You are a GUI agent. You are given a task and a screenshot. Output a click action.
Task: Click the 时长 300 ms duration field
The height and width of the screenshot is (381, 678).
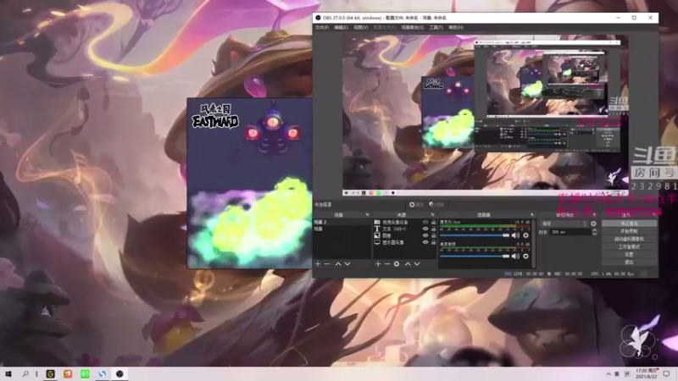(x=570, y=232)
